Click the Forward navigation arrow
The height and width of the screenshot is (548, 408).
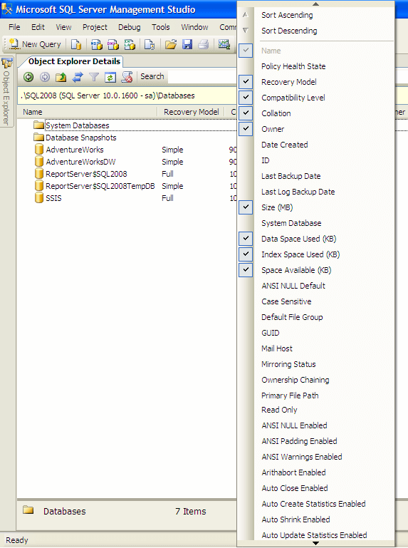click(45, 77)
